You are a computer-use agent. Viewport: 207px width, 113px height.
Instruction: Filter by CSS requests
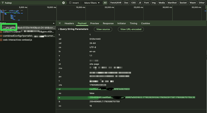point(133,3)
